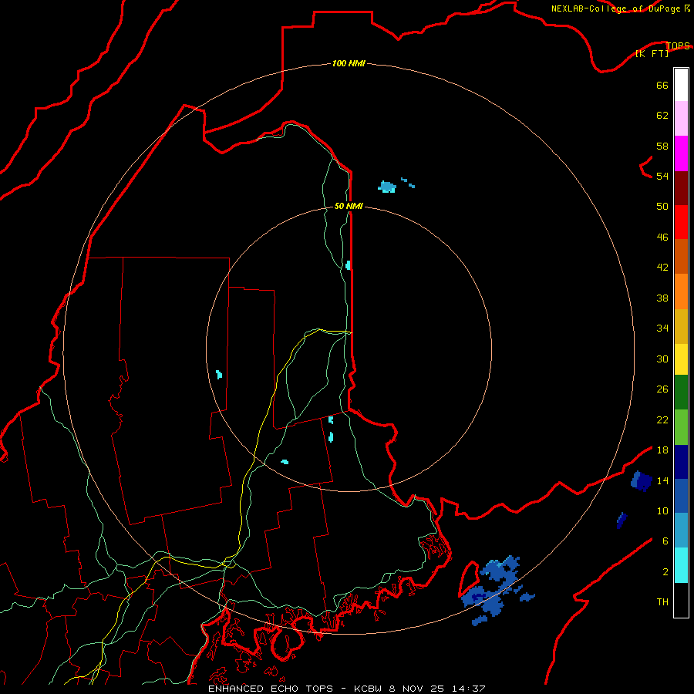This screenshot has width=694, height=694.
Task: Click the light green 22 kft swatch
Action: (x=681, y=427)
